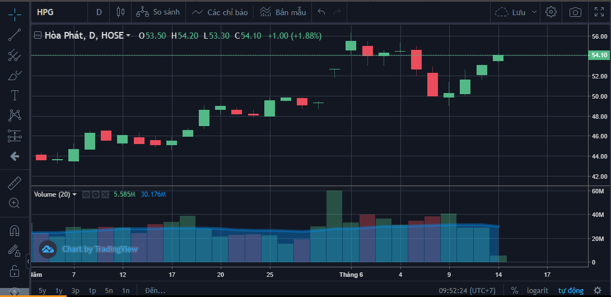Viewport: 611px width, 297px height.
Task: Open the Lưu save dropdown arrow
Action: coord(534,12)
